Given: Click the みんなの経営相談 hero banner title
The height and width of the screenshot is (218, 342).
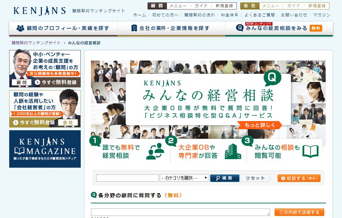Looking at the screenshot, I should click(x=208, y=95).
